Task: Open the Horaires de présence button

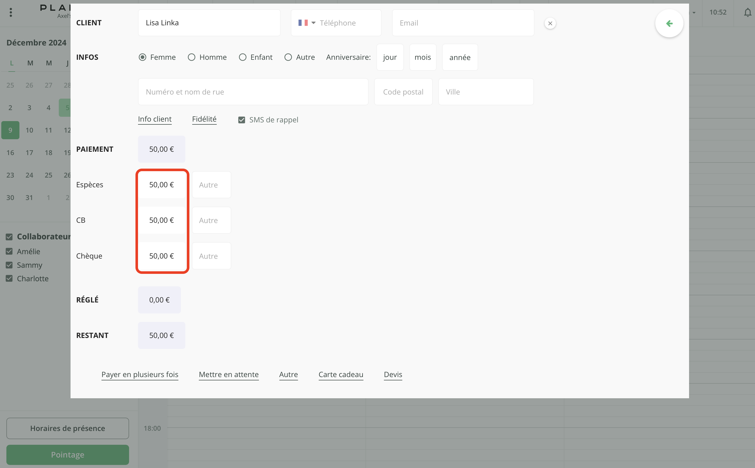Action: (67, 428)
